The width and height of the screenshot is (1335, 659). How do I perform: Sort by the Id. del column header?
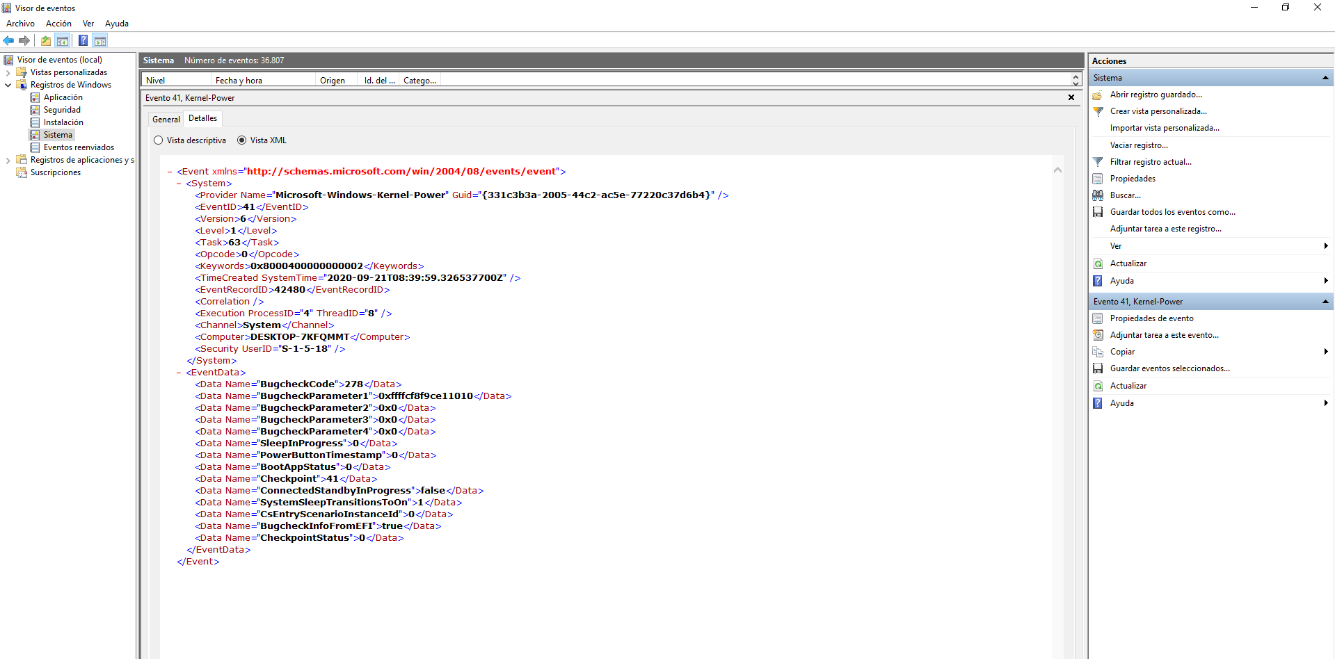point(378,81)
